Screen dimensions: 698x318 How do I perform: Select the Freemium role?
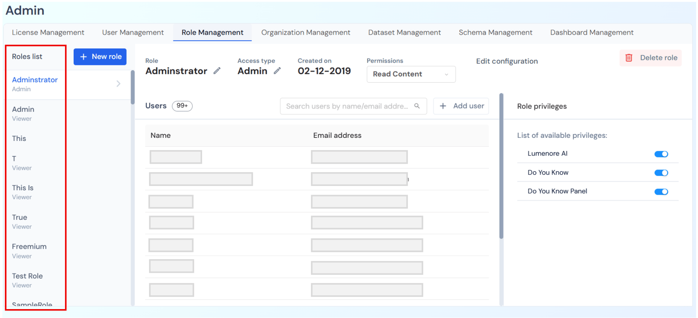click(67, 251)
